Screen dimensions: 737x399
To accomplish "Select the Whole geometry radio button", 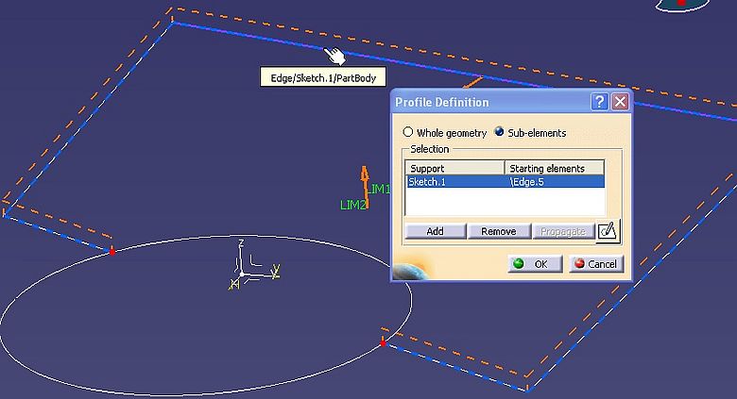I will (x=408, y=133).
